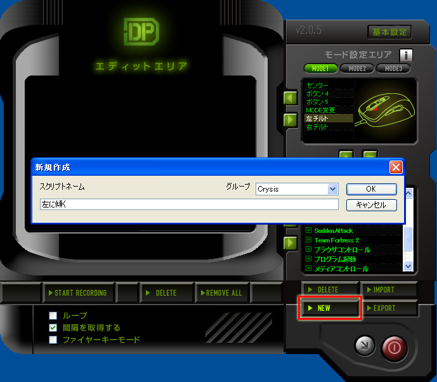Expand the Team Fortress 2 tree node
The image size is (437, 382).
[x=309, y=240]
